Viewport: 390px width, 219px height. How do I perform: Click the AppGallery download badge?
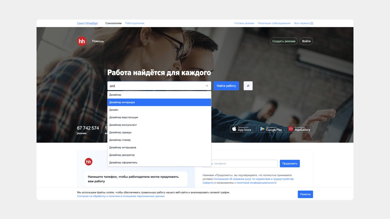300,129
